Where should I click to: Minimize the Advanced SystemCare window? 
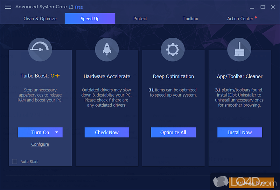[x=251, y=7]
